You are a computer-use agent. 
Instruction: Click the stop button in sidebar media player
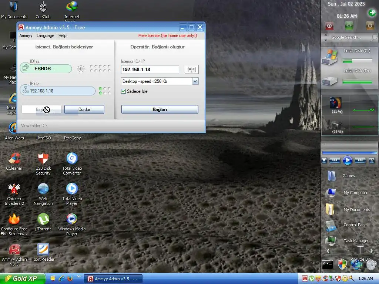click(324, 160)
